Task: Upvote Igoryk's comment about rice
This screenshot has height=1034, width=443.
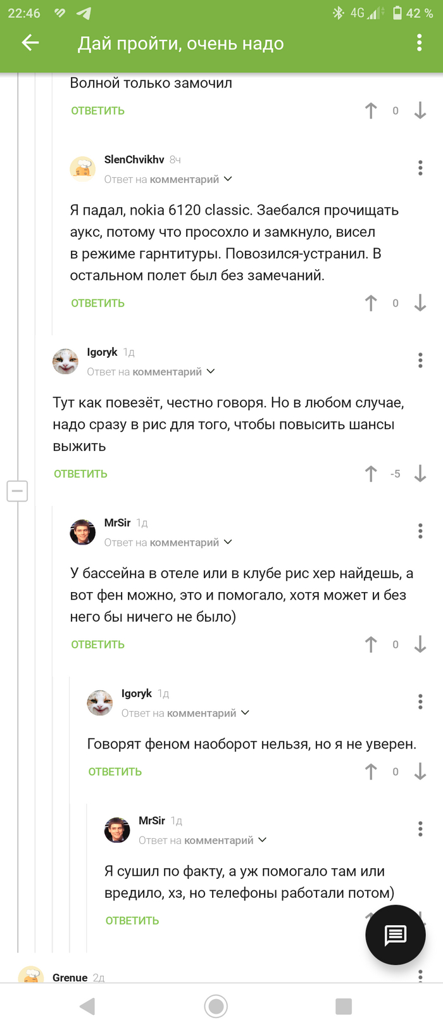Action: 371,474
